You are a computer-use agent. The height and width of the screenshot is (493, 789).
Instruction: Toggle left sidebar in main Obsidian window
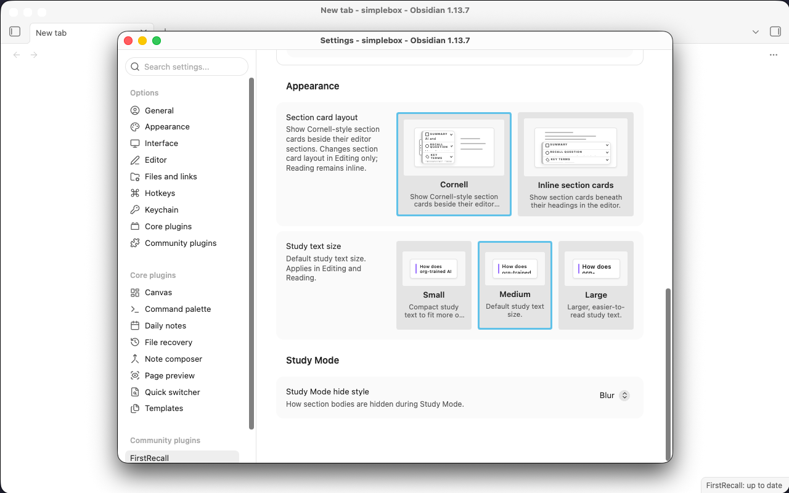(x=15, y=31)
